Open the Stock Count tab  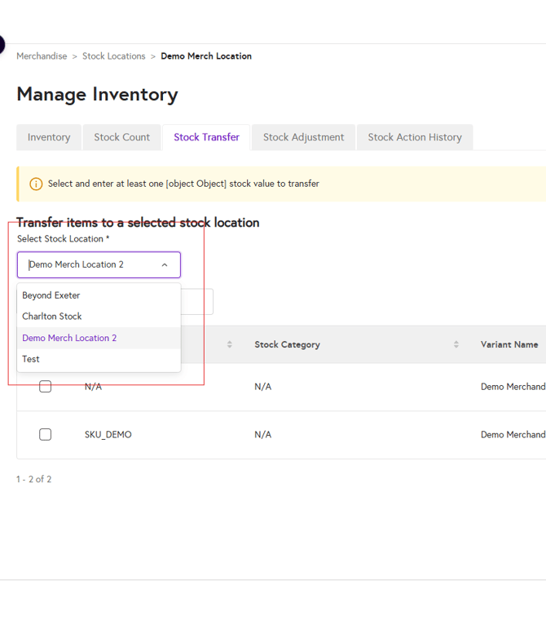click(x=122, y=137)
